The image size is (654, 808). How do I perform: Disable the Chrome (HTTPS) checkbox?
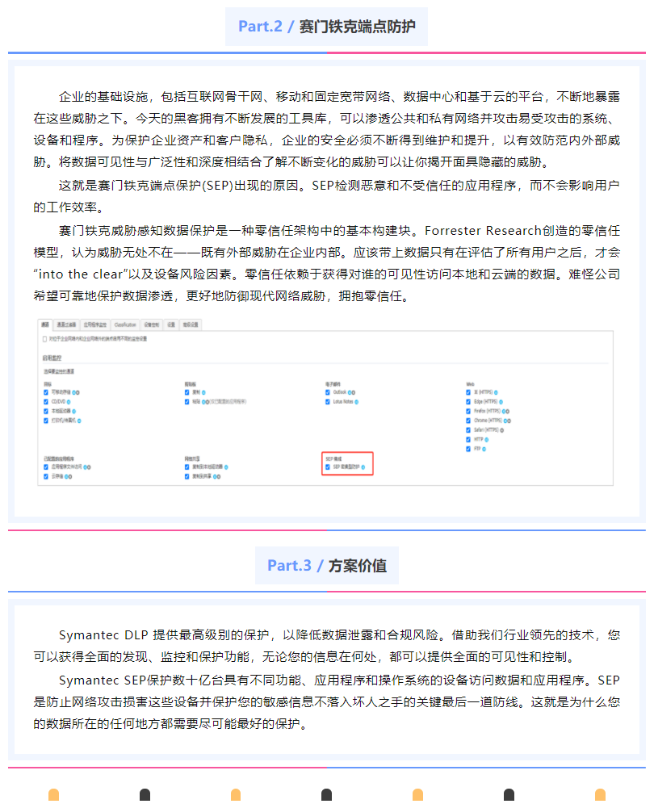(x=468, y=421)
